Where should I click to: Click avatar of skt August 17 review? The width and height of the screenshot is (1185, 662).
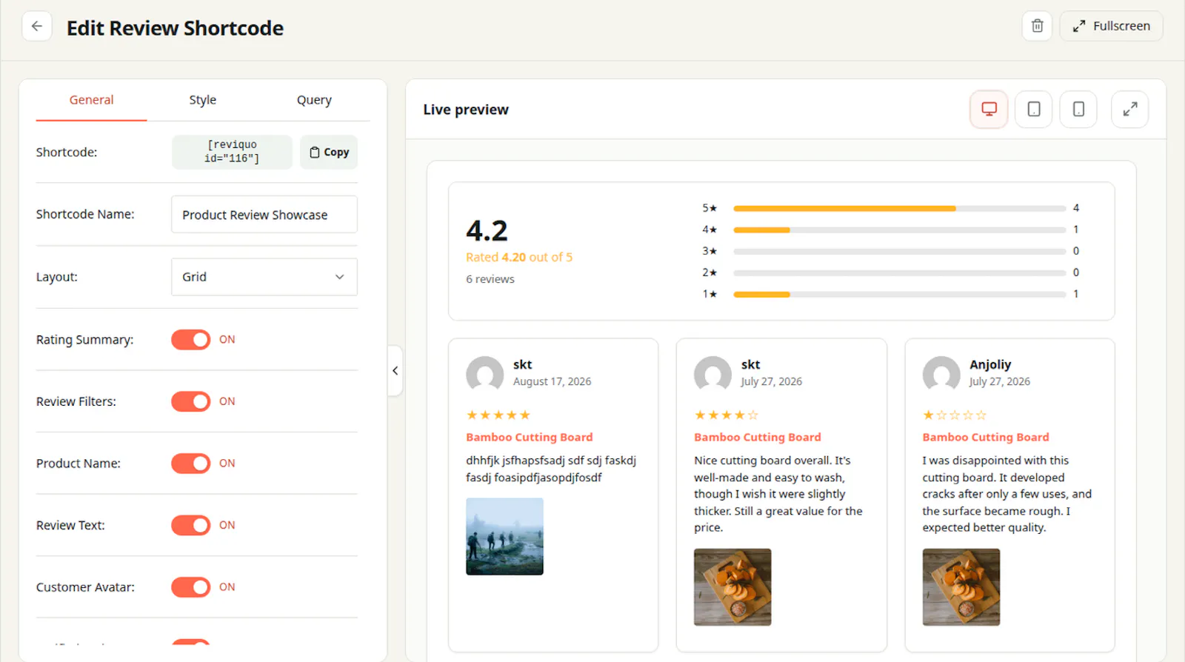click(x=485, y=373)
